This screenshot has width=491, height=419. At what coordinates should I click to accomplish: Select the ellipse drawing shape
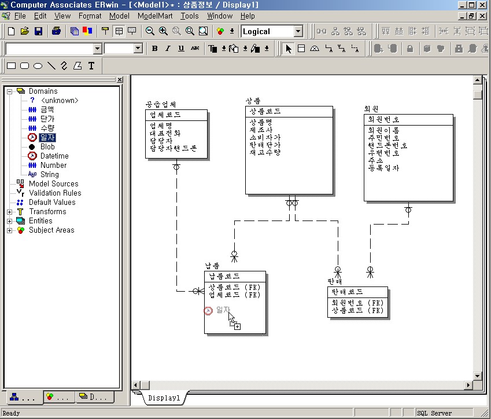tap(38, 66)
